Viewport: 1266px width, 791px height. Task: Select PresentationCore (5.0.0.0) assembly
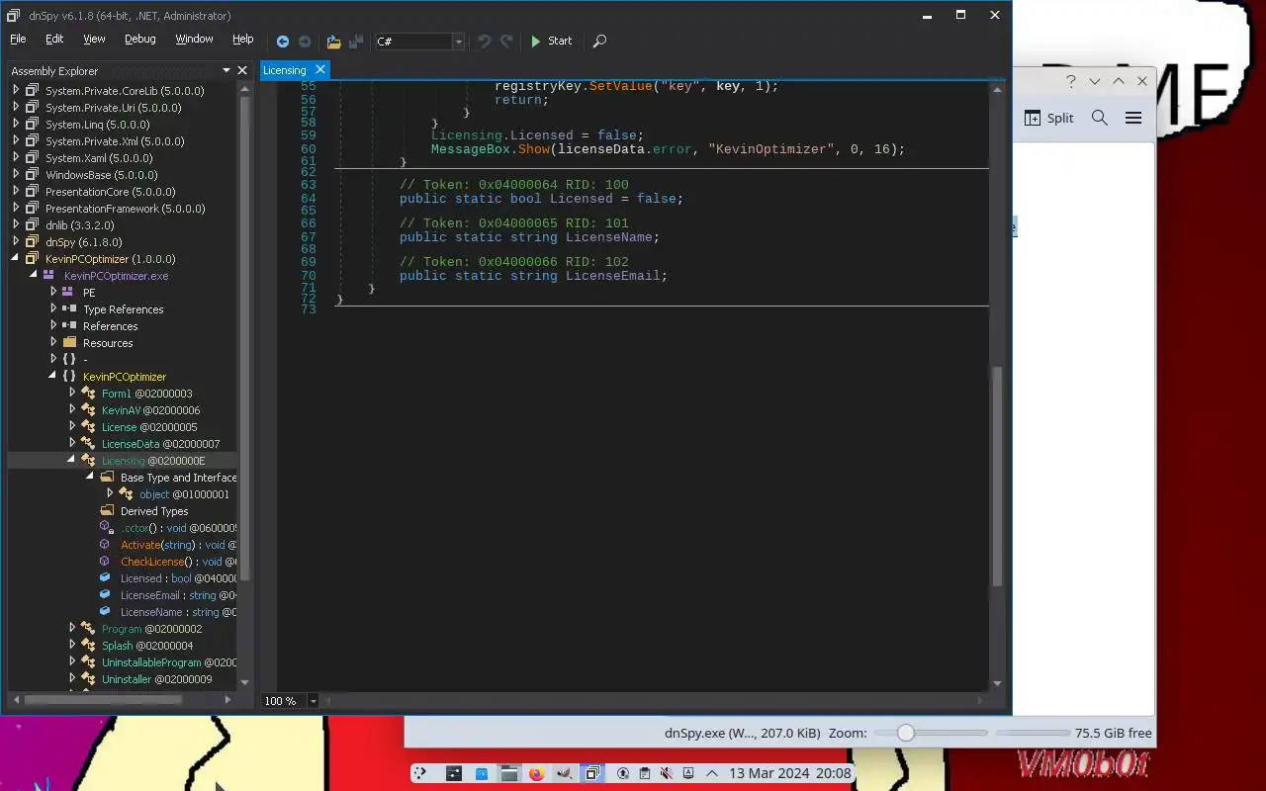(110, 192)
